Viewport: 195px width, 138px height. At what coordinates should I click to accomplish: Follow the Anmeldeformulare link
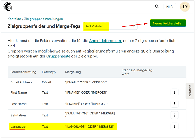point(106,41)
